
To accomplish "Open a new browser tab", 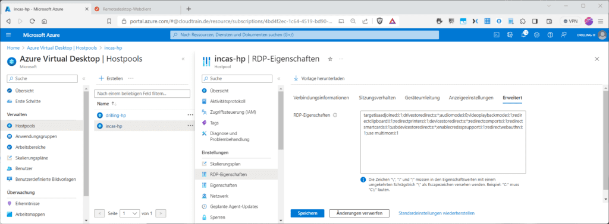I will pos(189,8).
